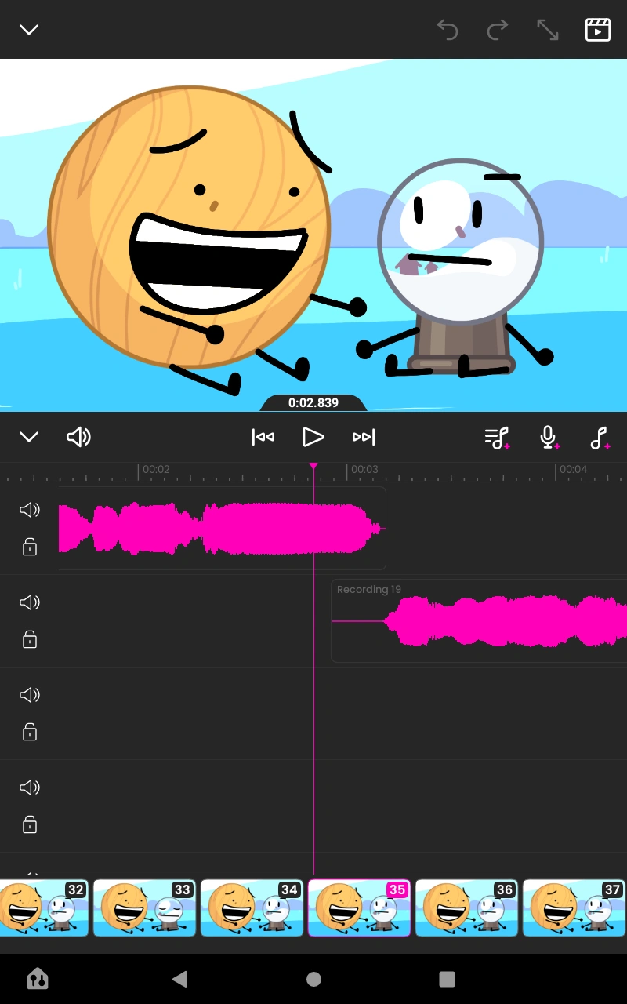Lock the third audio track

point(30,732)
